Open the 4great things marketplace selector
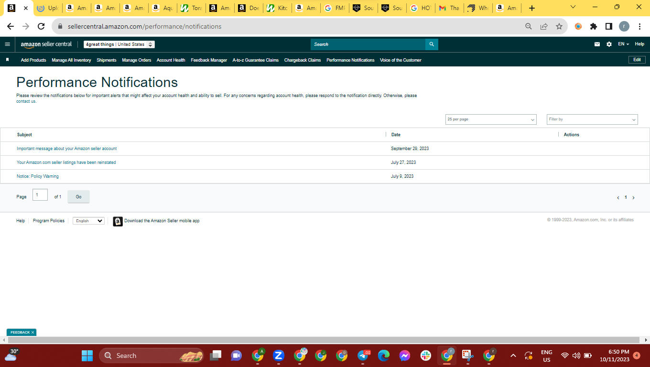Screen dimensions: 650x367 point(119,44)
